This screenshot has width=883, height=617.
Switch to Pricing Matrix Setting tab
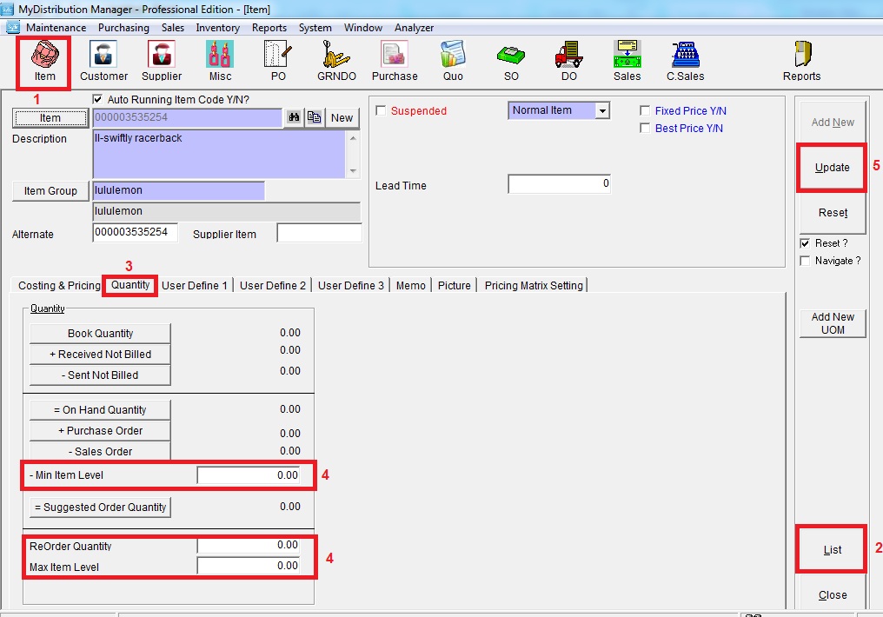pyautogui.click(x=534, y=286)
